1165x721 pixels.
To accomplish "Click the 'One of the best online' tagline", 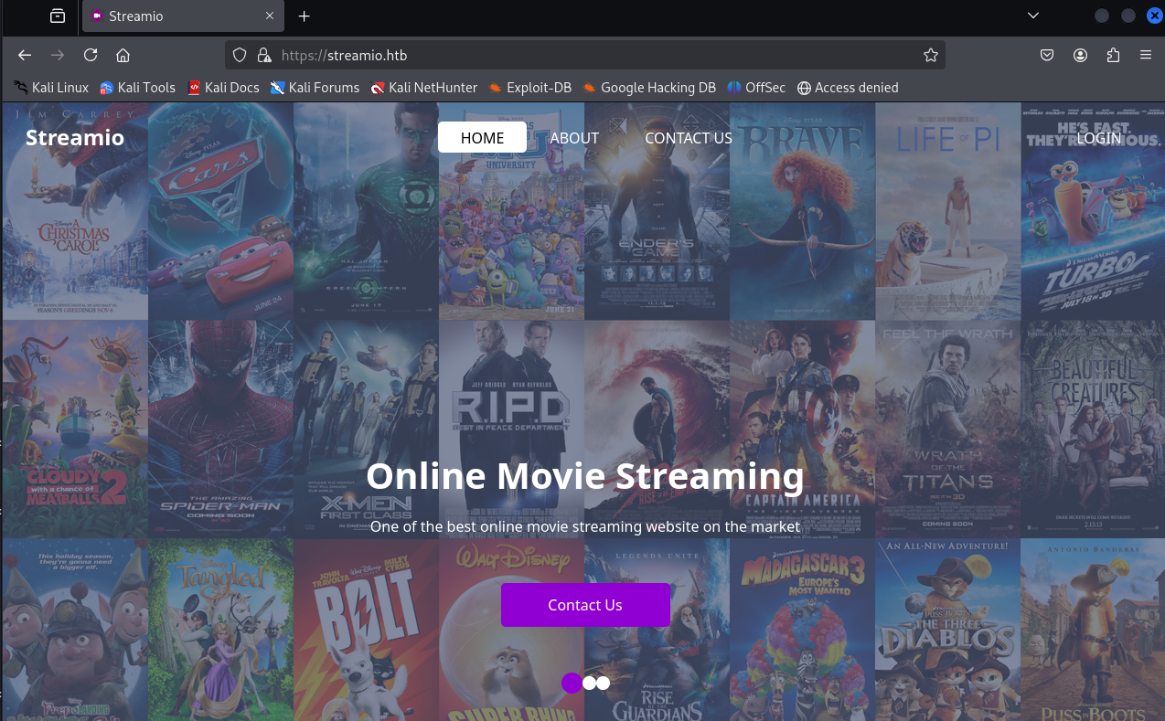I will pos(585,526).
